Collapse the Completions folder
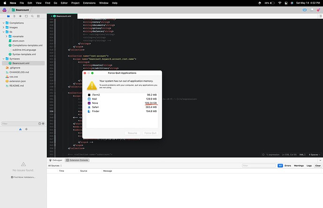 click(x=3, y=23)
